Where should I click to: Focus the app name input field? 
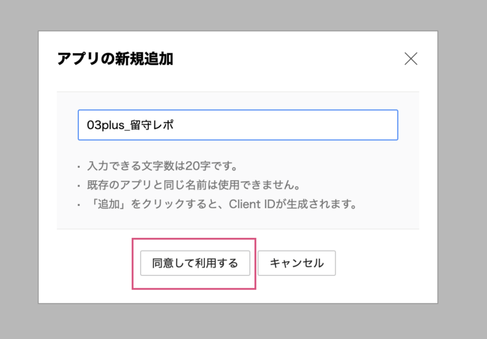(238, 125)
